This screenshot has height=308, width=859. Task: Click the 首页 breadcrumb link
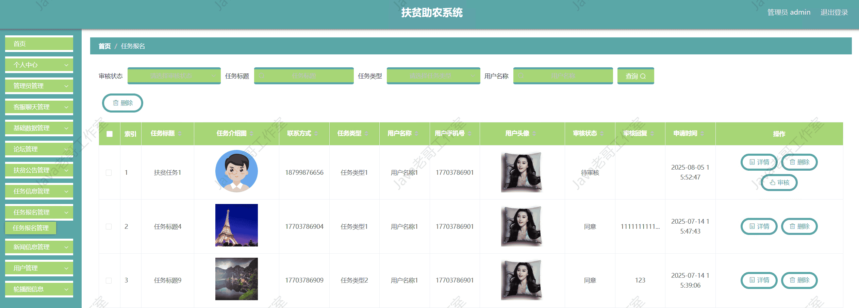104,46
